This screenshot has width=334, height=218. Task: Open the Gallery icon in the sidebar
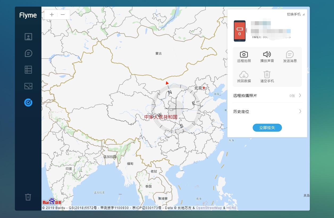click(28, 86)
